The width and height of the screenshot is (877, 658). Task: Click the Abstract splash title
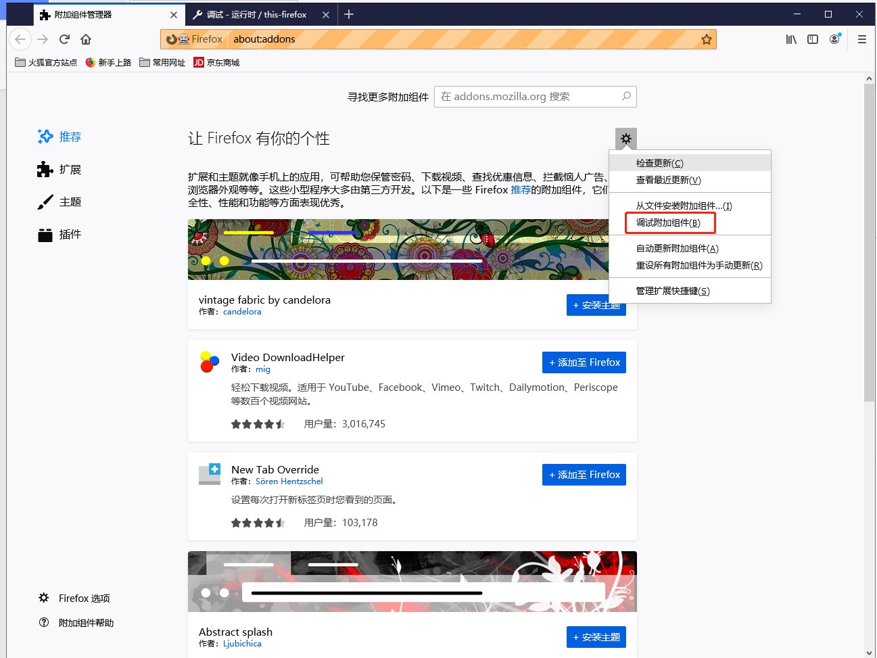235,632
